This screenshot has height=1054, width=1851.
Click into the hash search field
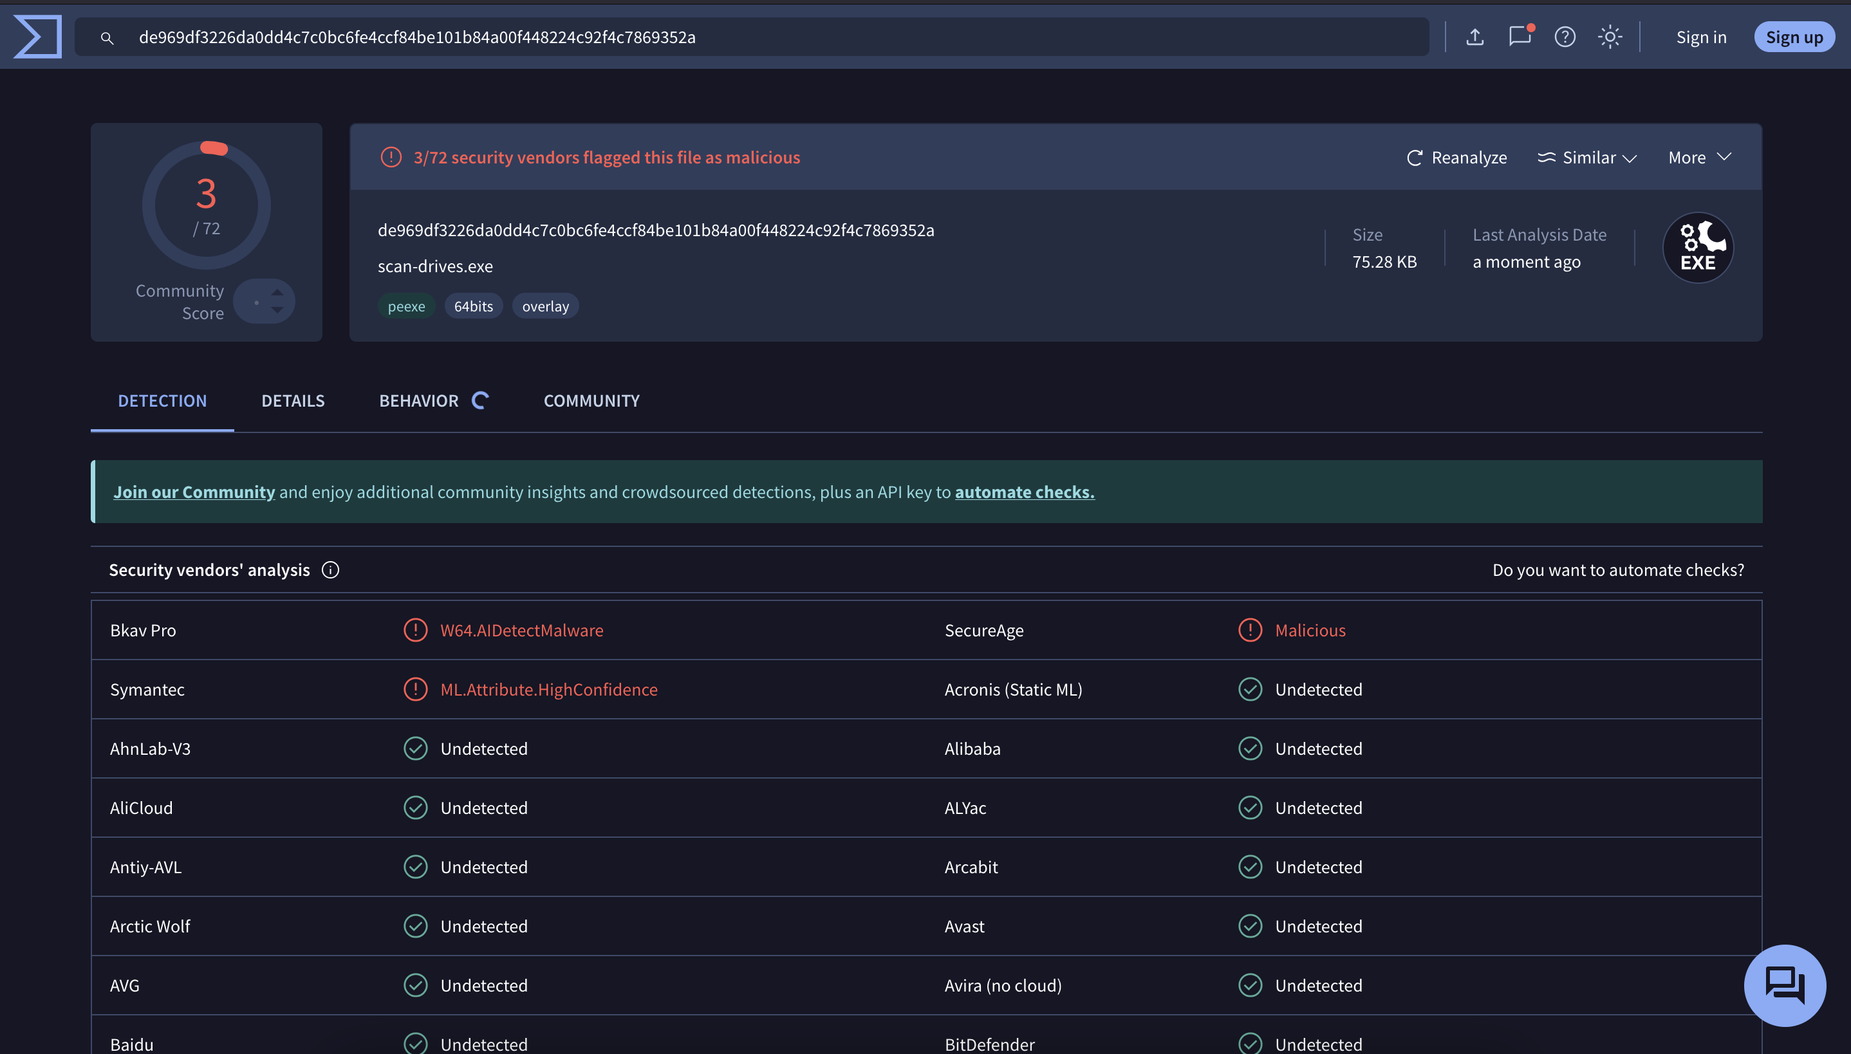[751, 37]
